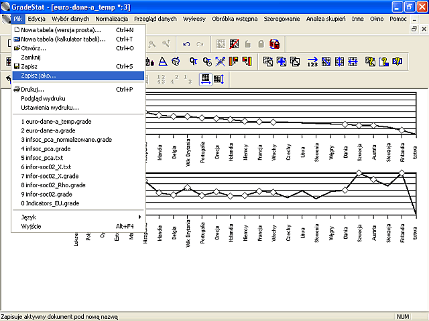
Task: Click the undo arrow icon
Action: pos(186,44)
